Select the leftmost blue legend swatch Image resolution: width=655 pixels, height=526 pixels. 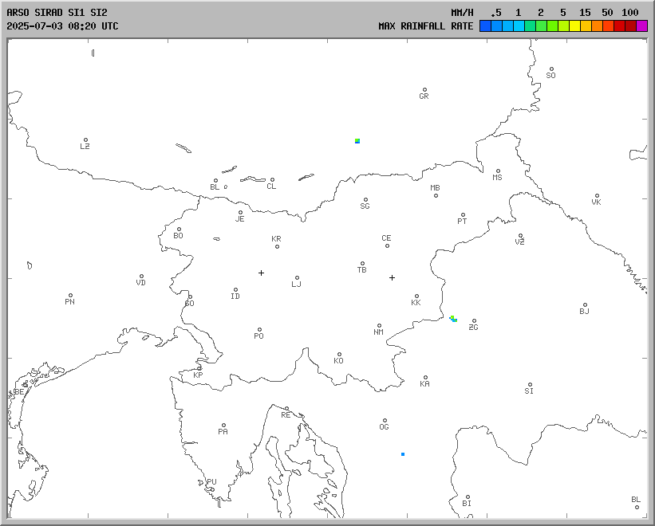click(x=485, y=26)
